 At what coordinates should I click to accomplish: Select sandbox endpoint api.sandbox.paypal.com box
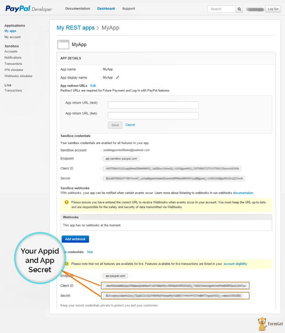121,159
